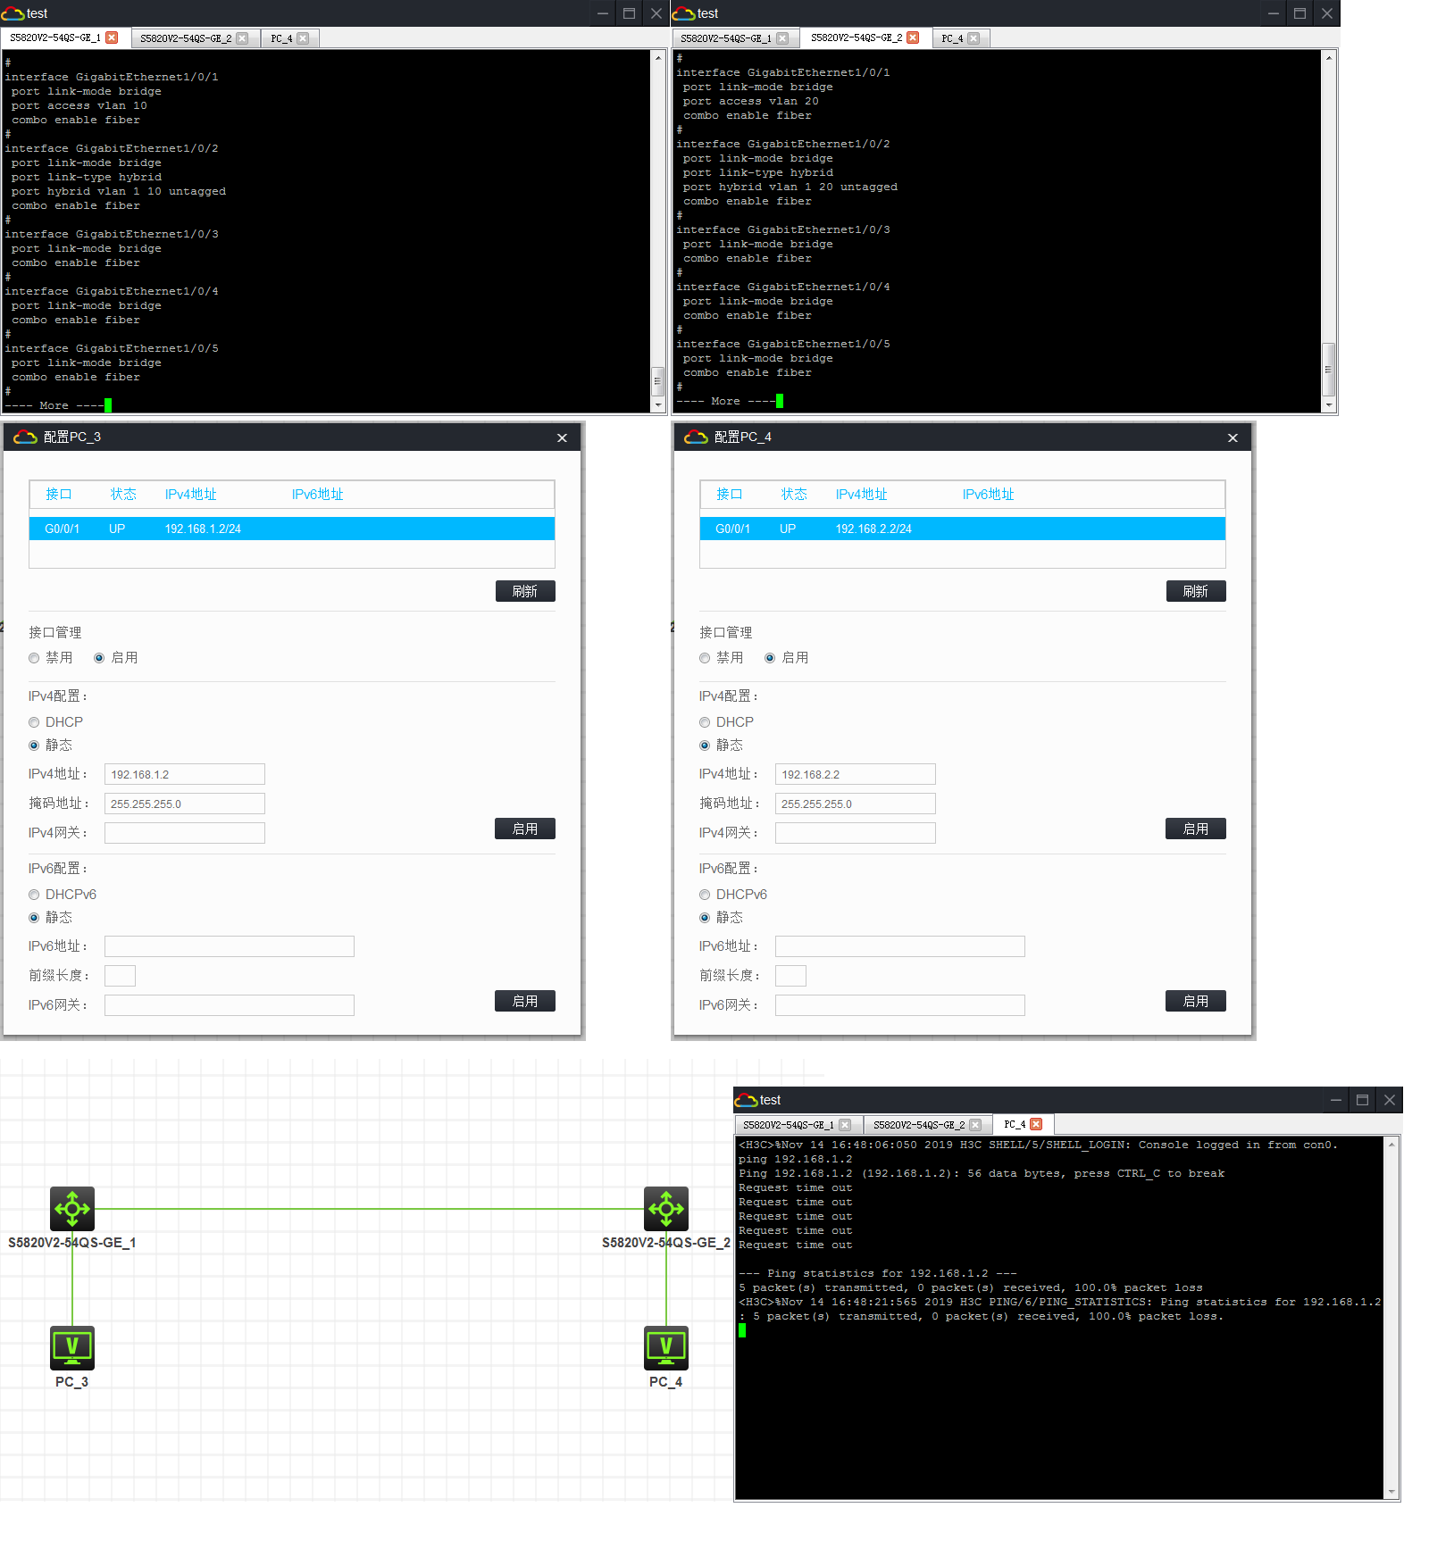The width and height of the screenshot is (1429, 1541).
Task: Click 前缀长度 field in PC_3 dialog
Action: coord(120,976)
